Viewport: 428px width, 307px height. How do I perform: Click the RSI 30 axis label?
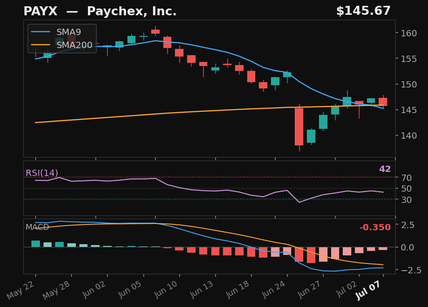[x=406, y=200]
